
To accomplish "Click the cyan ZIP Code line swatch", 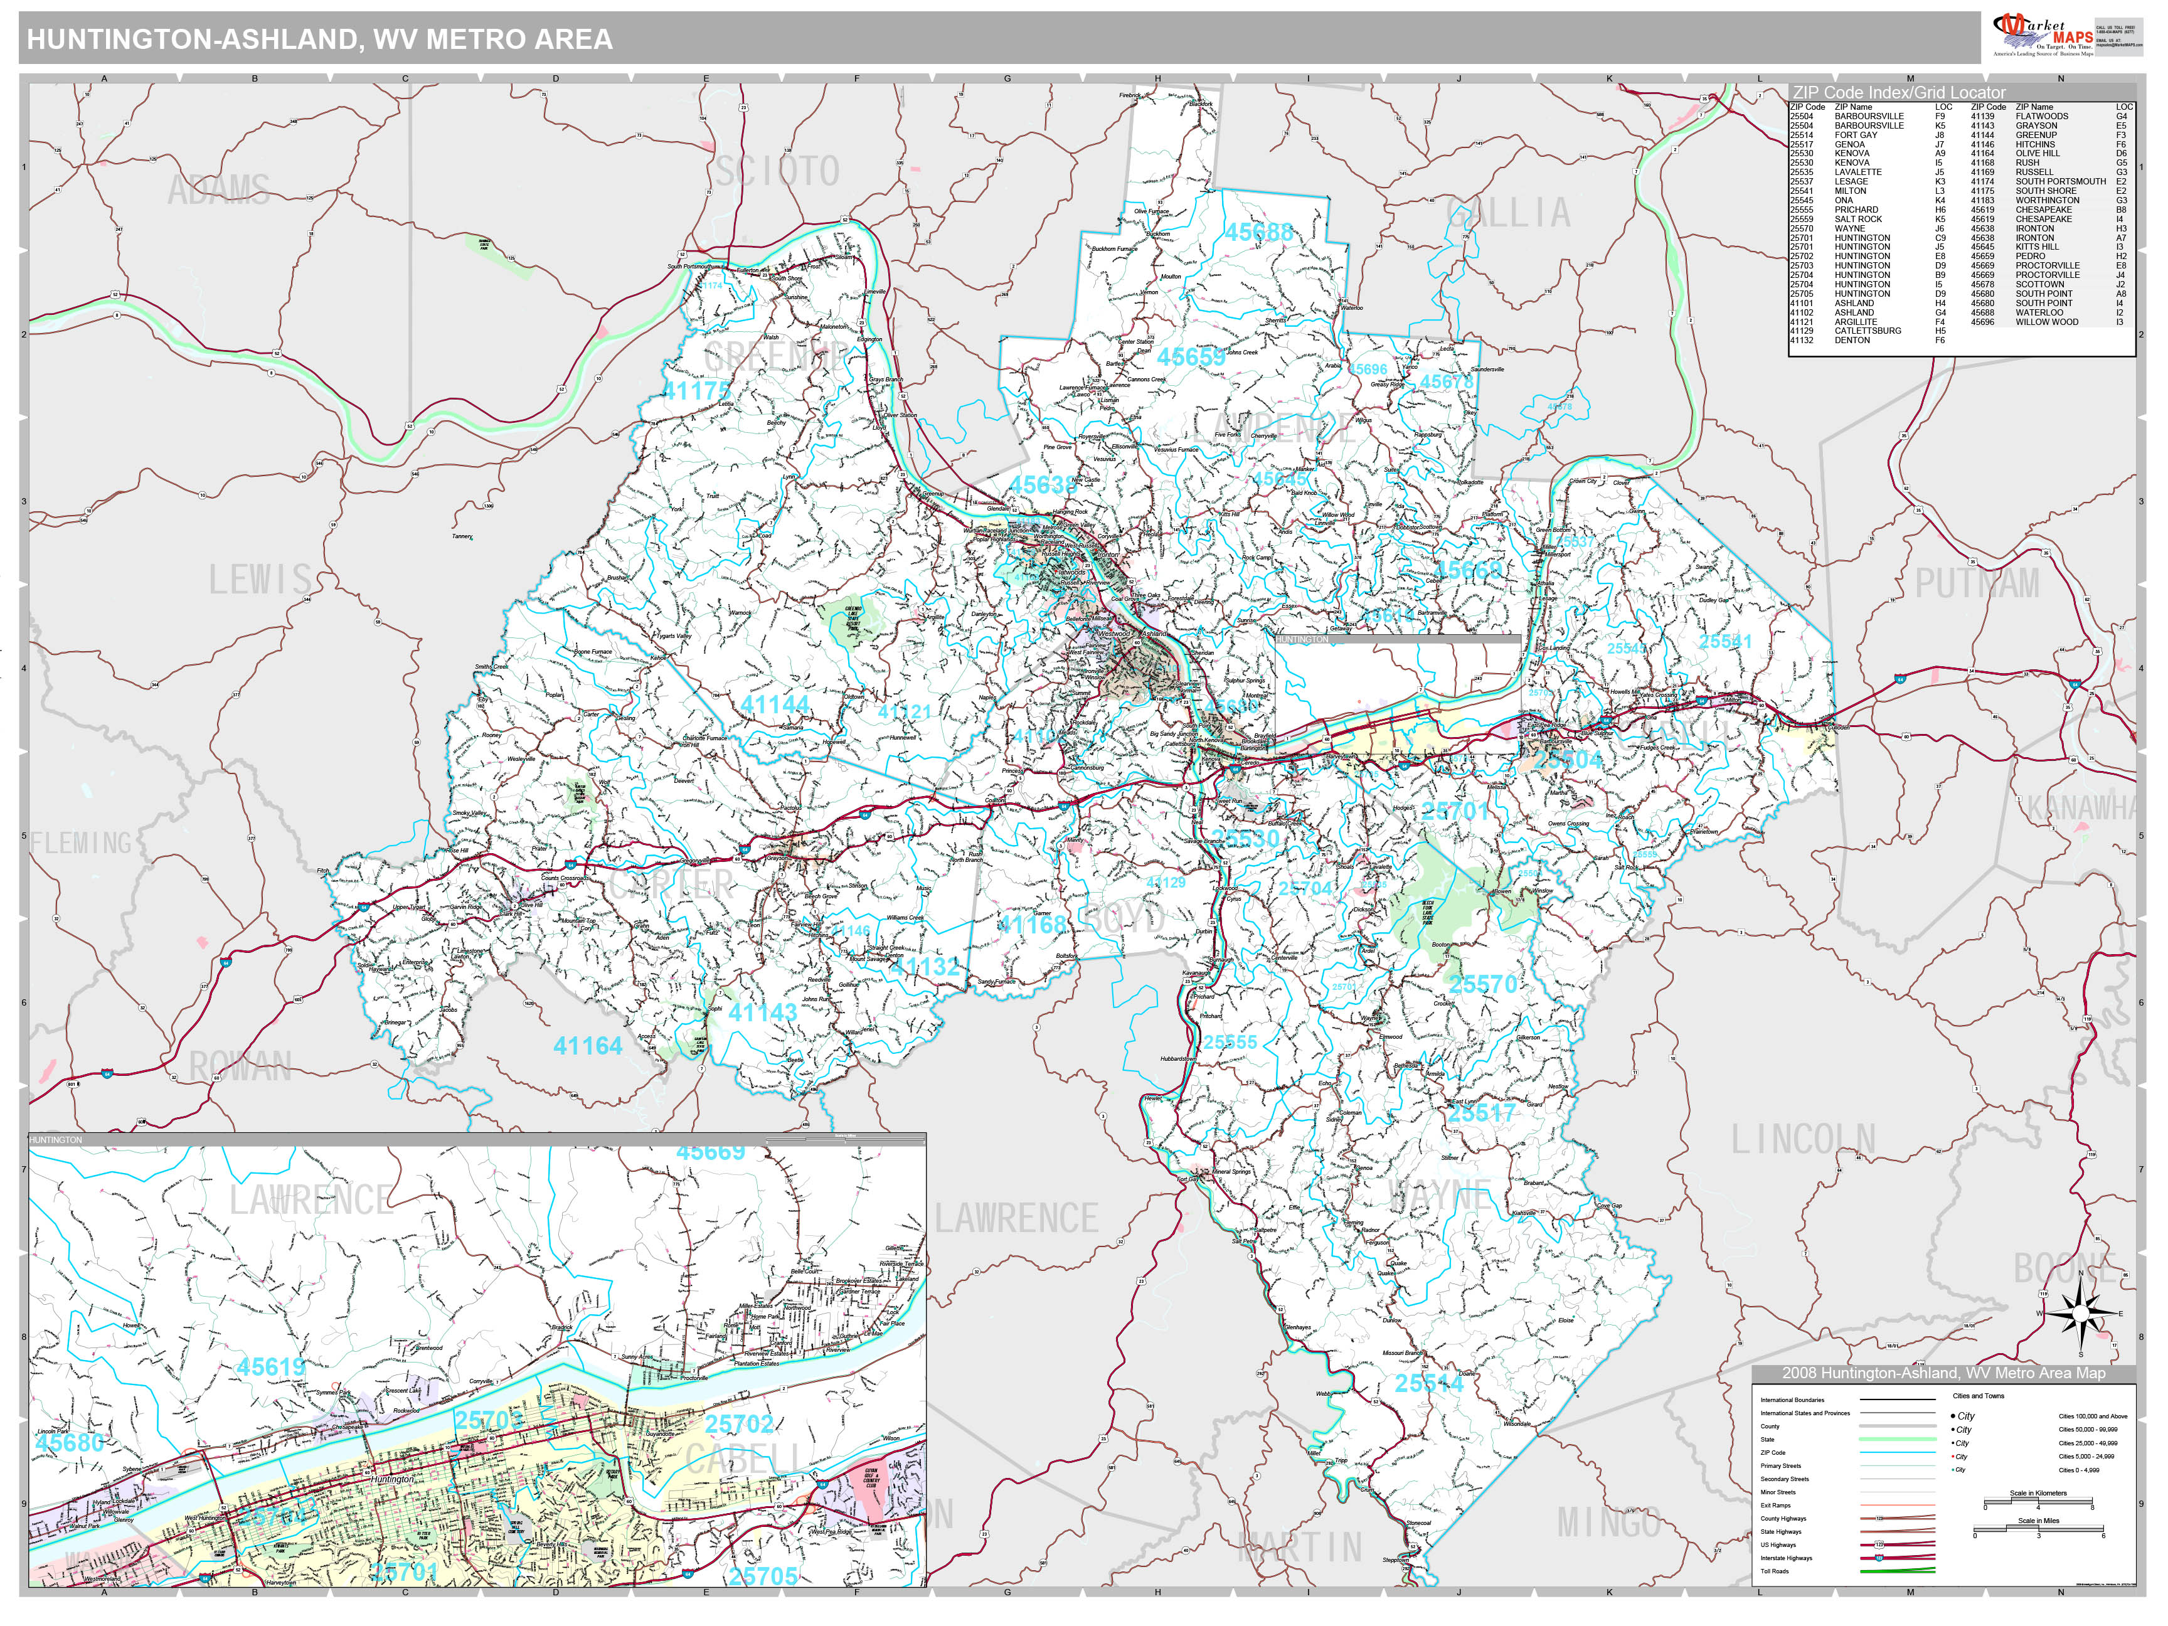I will point(1898,1452).
